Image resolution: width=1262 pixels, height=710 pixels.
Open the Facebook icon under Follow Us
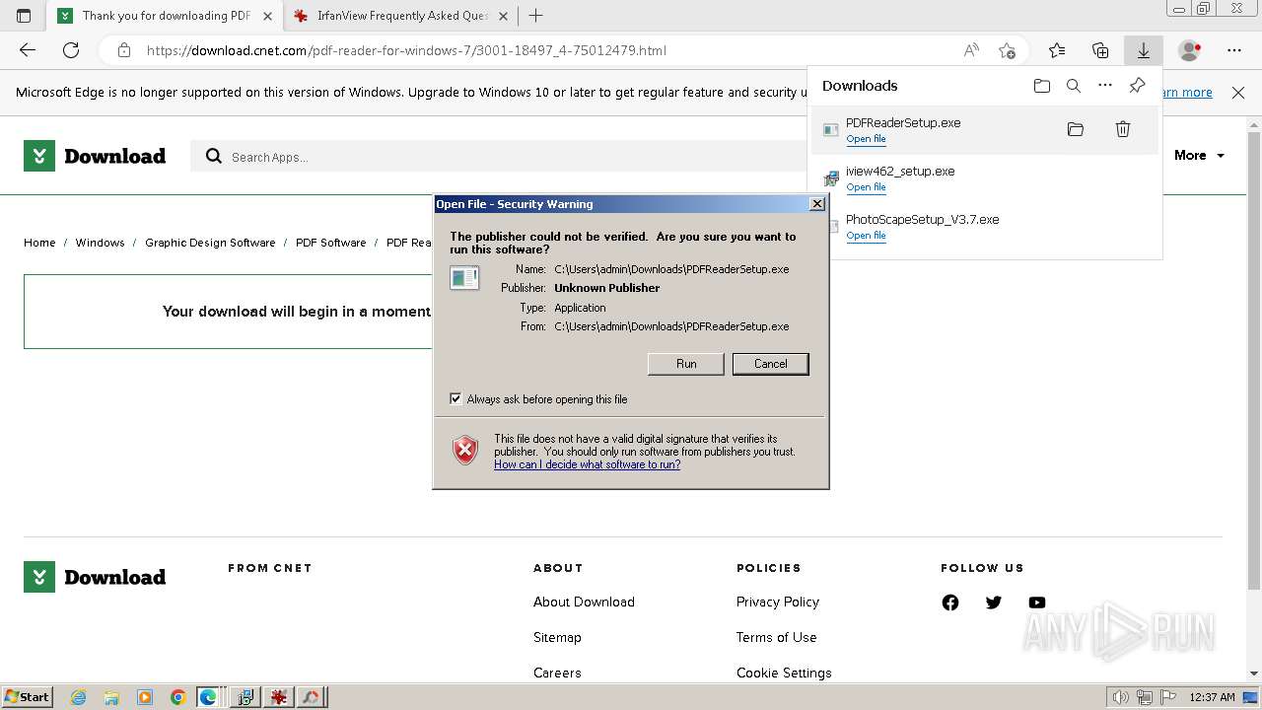[x=950, y=603]
